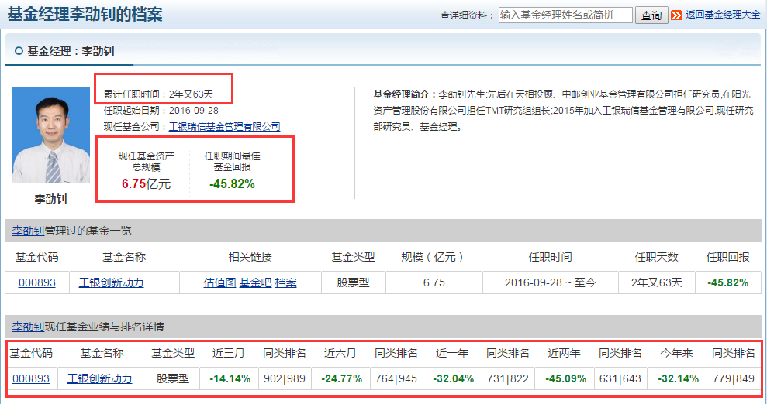Viewport: 767px width, 404px height.
Task: Open the 估值图 link
Action: pos(219,282)
